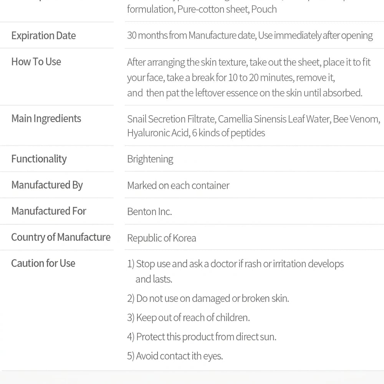The image size is (384, 384).
Task: Select the Hyaluronic Acid peptides line
Action: tap(196, 133)
